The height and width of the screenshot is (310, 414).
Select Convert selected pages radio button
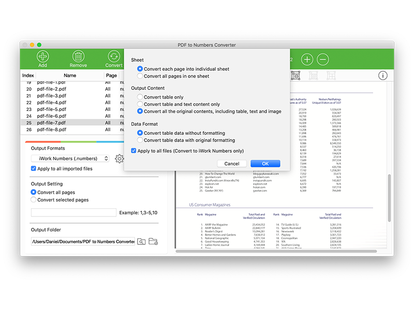(34, 199)
